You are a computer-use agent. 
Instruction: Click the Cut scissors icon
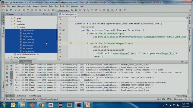[24, 10]
